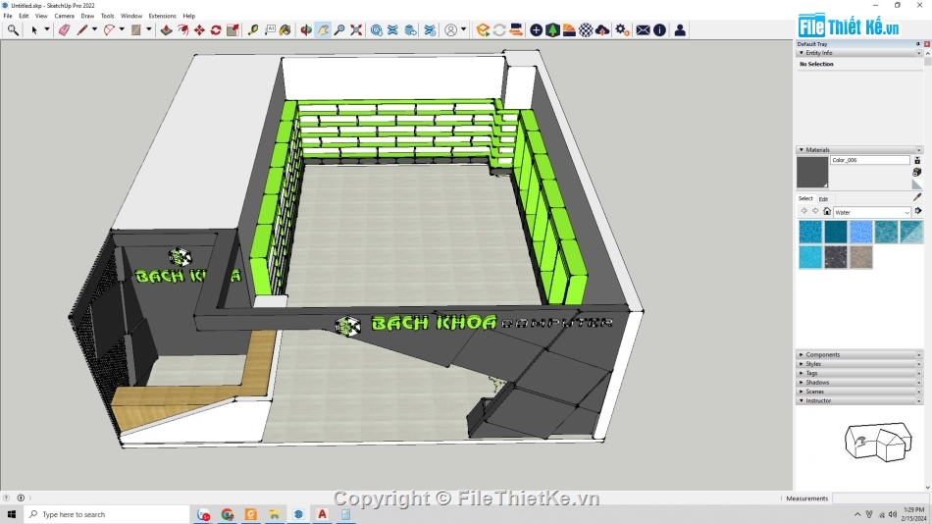Open the Extension Warehouse icon
This screenshot has width=932, height=524.
click(392, 29)
